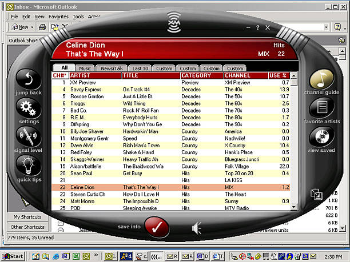This screenshot has width=350, height=262.
Task: Select the Matt Monro Sunny row
Action: tap(171, 201)
